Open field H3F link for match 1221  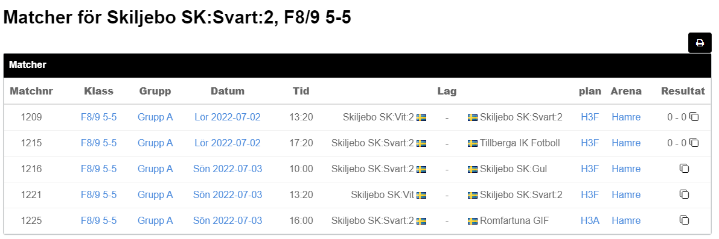coord(590,194)
